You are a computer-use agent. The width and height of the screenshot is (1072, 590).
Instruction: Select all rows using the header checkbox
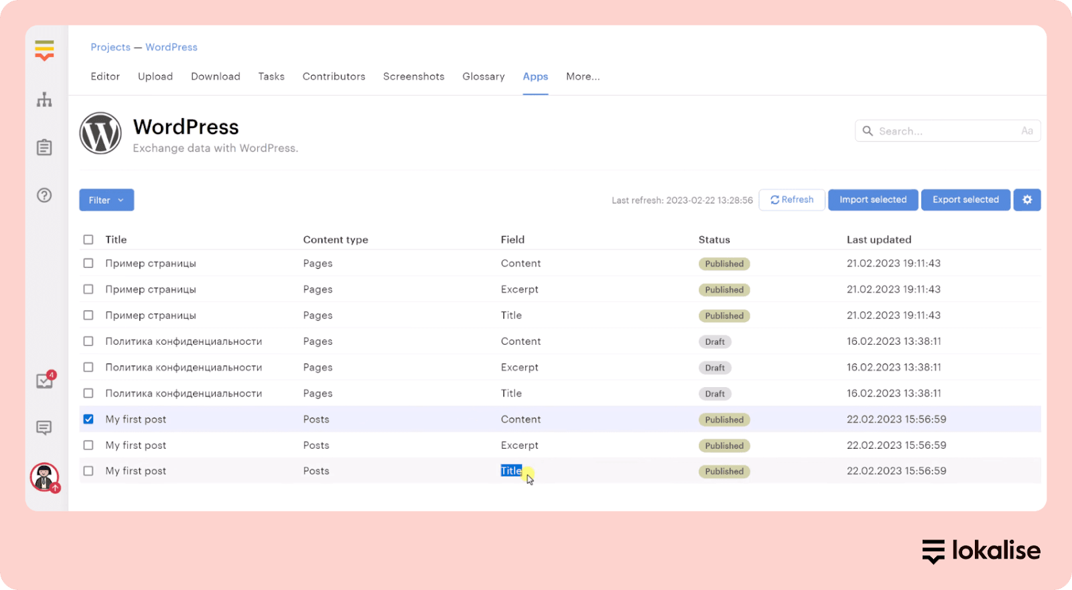pyautogui.click(x=88, y=240)
